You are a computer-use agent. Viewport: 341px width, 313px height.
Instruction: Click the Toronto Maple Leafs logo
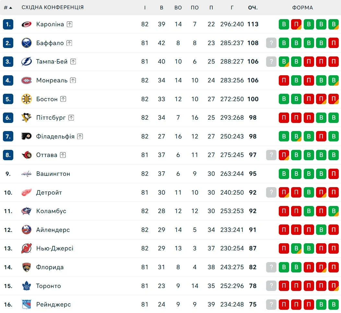(x=27, y=286)
